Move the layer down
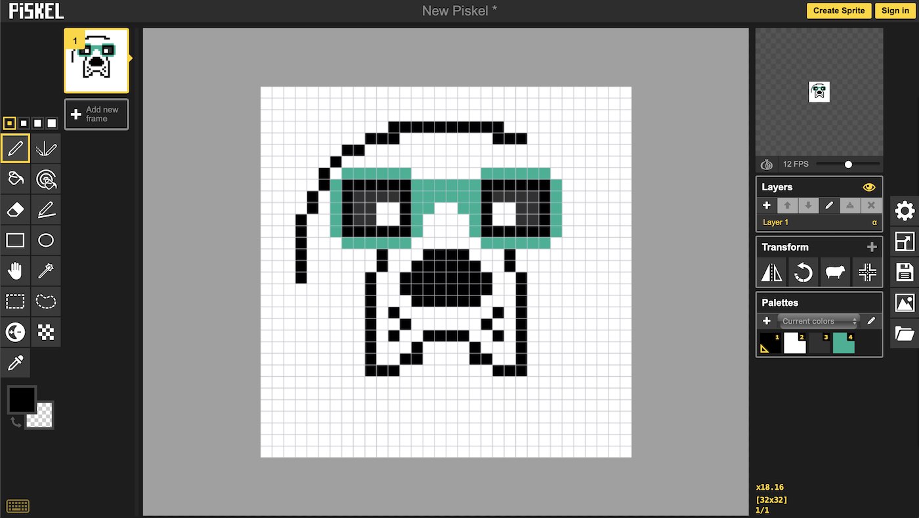 [809, 205]
